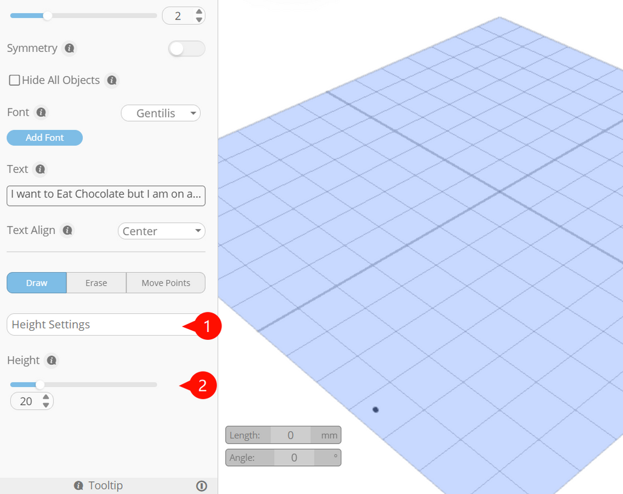Show the Hide All Objects info icon
623x494 pixels.
coord(112,80)
